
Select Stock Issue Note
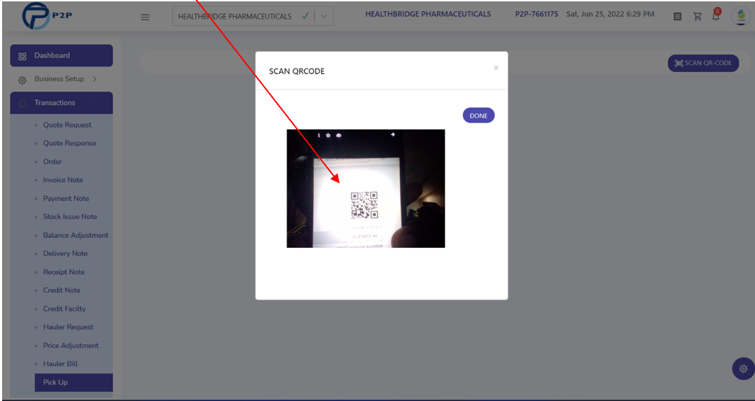[70, 217]
